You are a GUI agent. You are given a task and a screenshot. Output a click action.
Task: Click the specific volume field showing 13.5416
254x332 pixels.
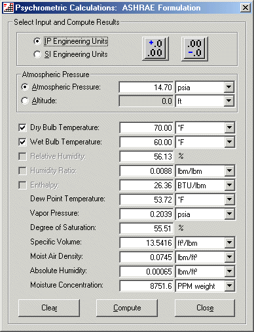(147, 242)
